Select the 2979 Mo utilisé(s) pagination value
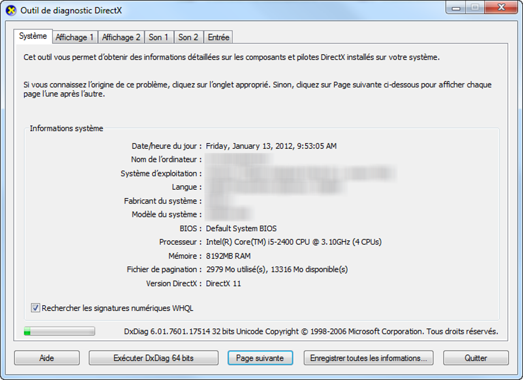The image size is (523, 380). pyautogui.click(x=277, y=269)
